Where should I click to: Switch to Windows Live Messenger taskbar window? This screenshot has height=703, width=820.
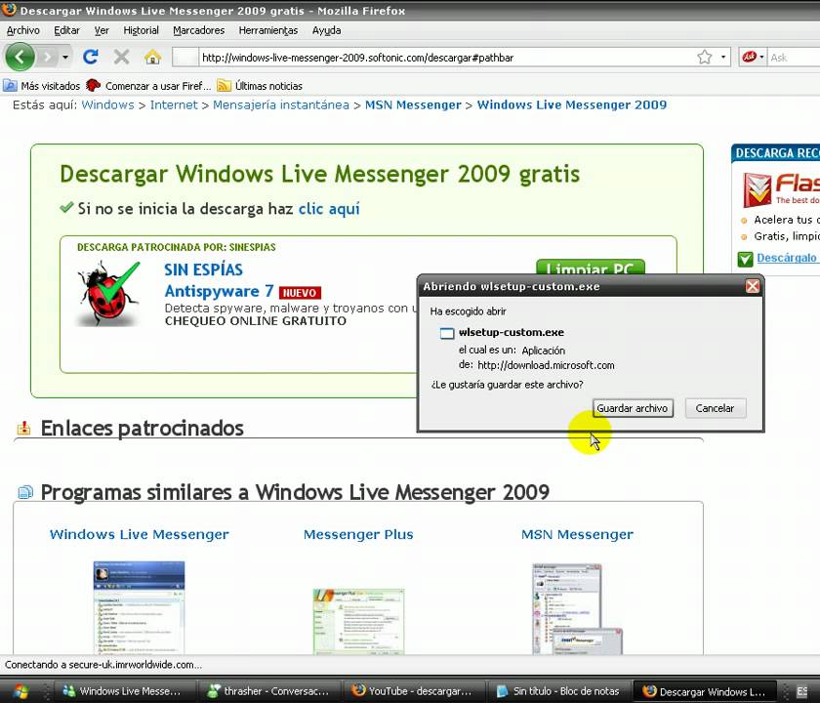126,691
